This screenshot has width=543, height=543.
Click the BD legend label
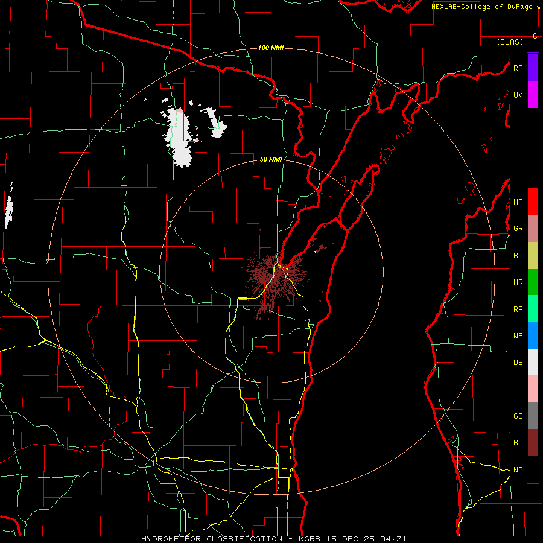click(518, 256)
